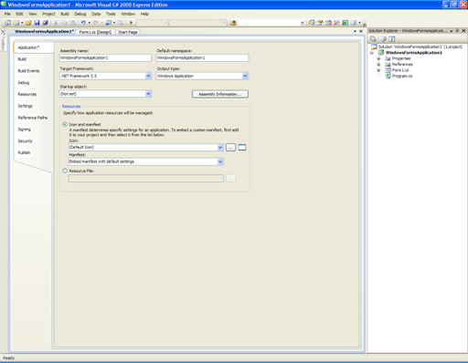Click the Cut scissors icon
The image size is (468, 363).
click(56, 23)
